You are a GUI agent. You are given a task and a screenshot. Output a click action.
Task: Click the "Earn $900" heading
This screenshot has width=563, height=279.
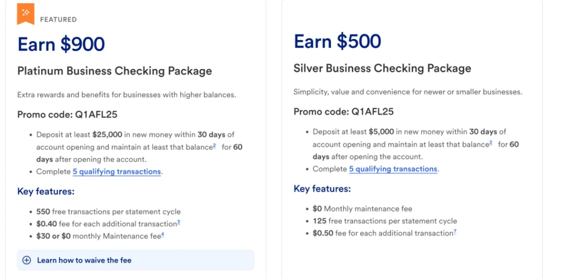[x=61, y=44]
